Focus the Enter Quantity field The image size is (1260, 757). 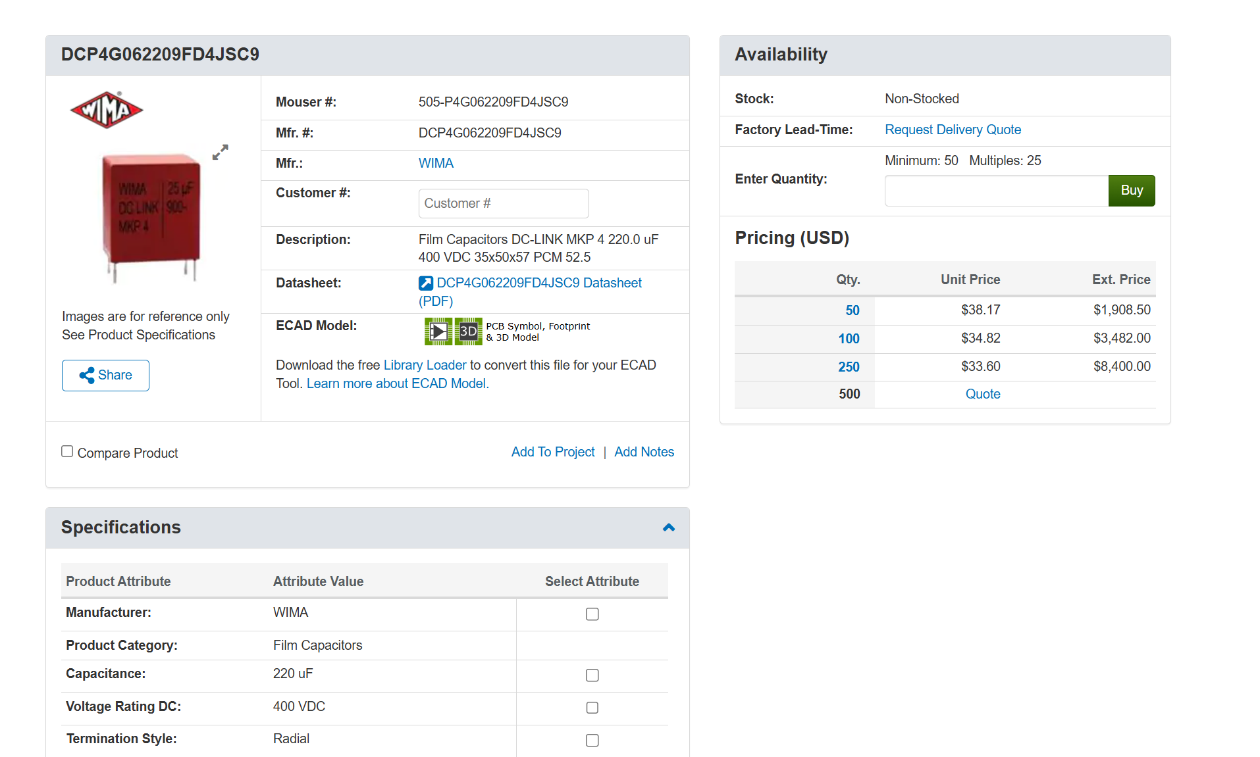(x=997, y=191)
